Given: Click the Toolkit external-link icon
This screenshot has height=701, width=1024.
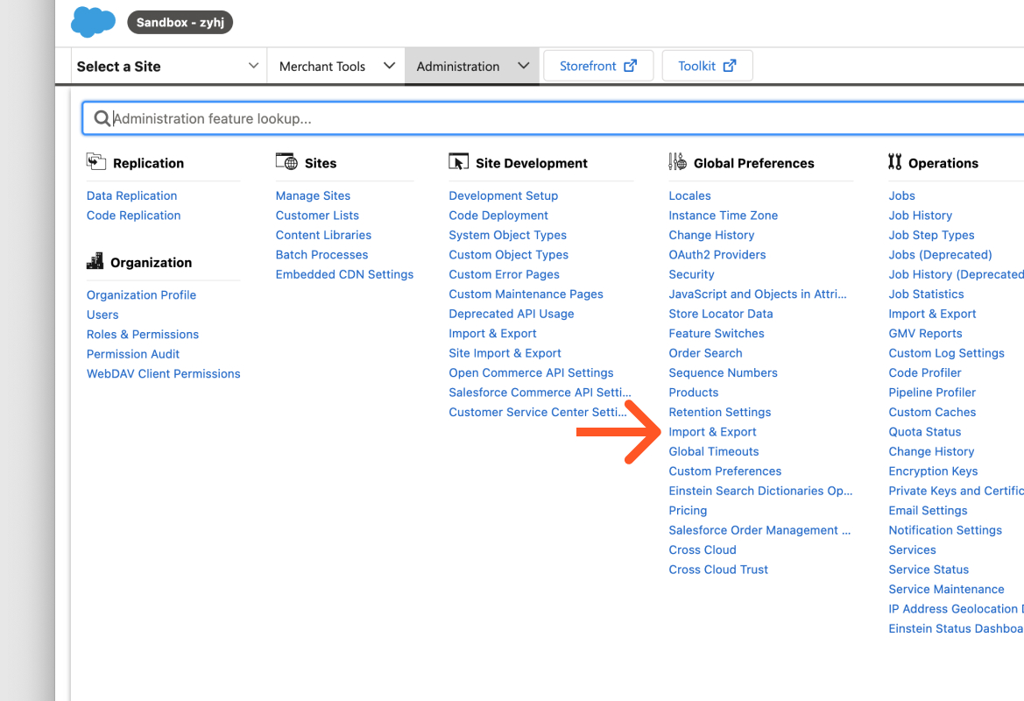Looking at the screenshot, I should point(730,66).
